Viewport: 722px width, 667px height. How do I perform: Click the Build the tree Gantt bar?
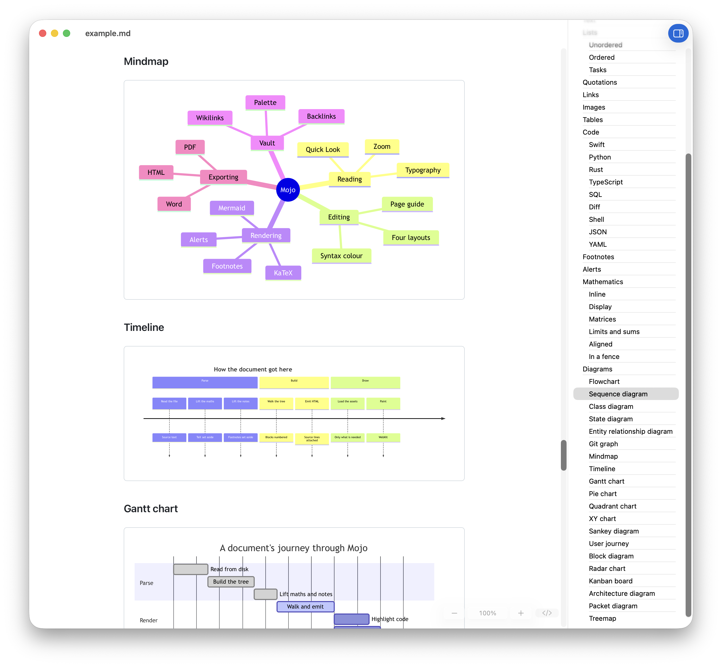[x=231, y=582]
